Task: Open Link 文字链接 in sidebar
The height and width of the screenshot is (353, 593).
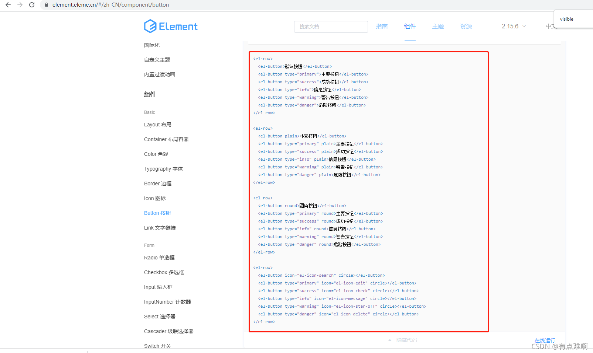Action: click(x=160, y=228)
